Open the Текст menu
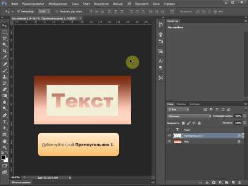This screenshot has width=248, height=186. coord(86,4)
